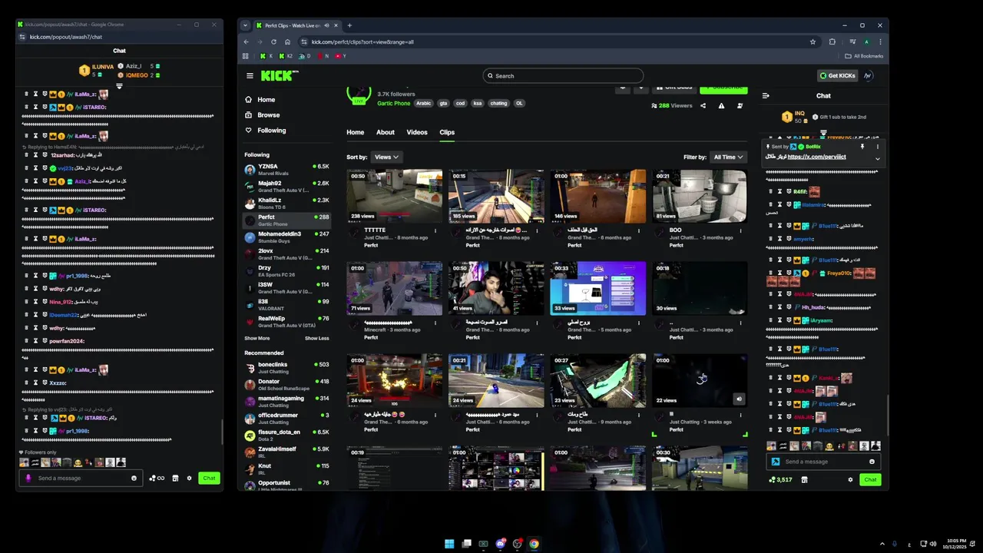The image size is (983, 553).
Task: Expand the pinned BotRix message chevron
Action: [x=877, y=159]
